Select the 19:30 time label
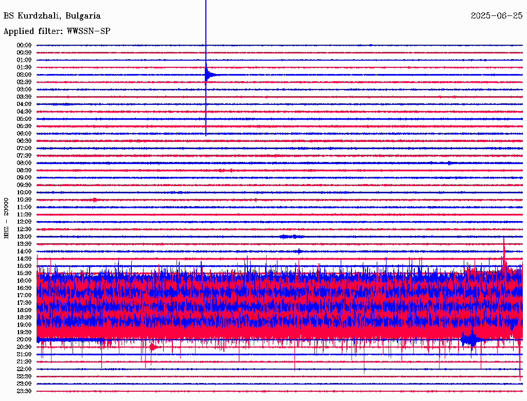This screenshot has height=401, width=527. pos(24,332)
